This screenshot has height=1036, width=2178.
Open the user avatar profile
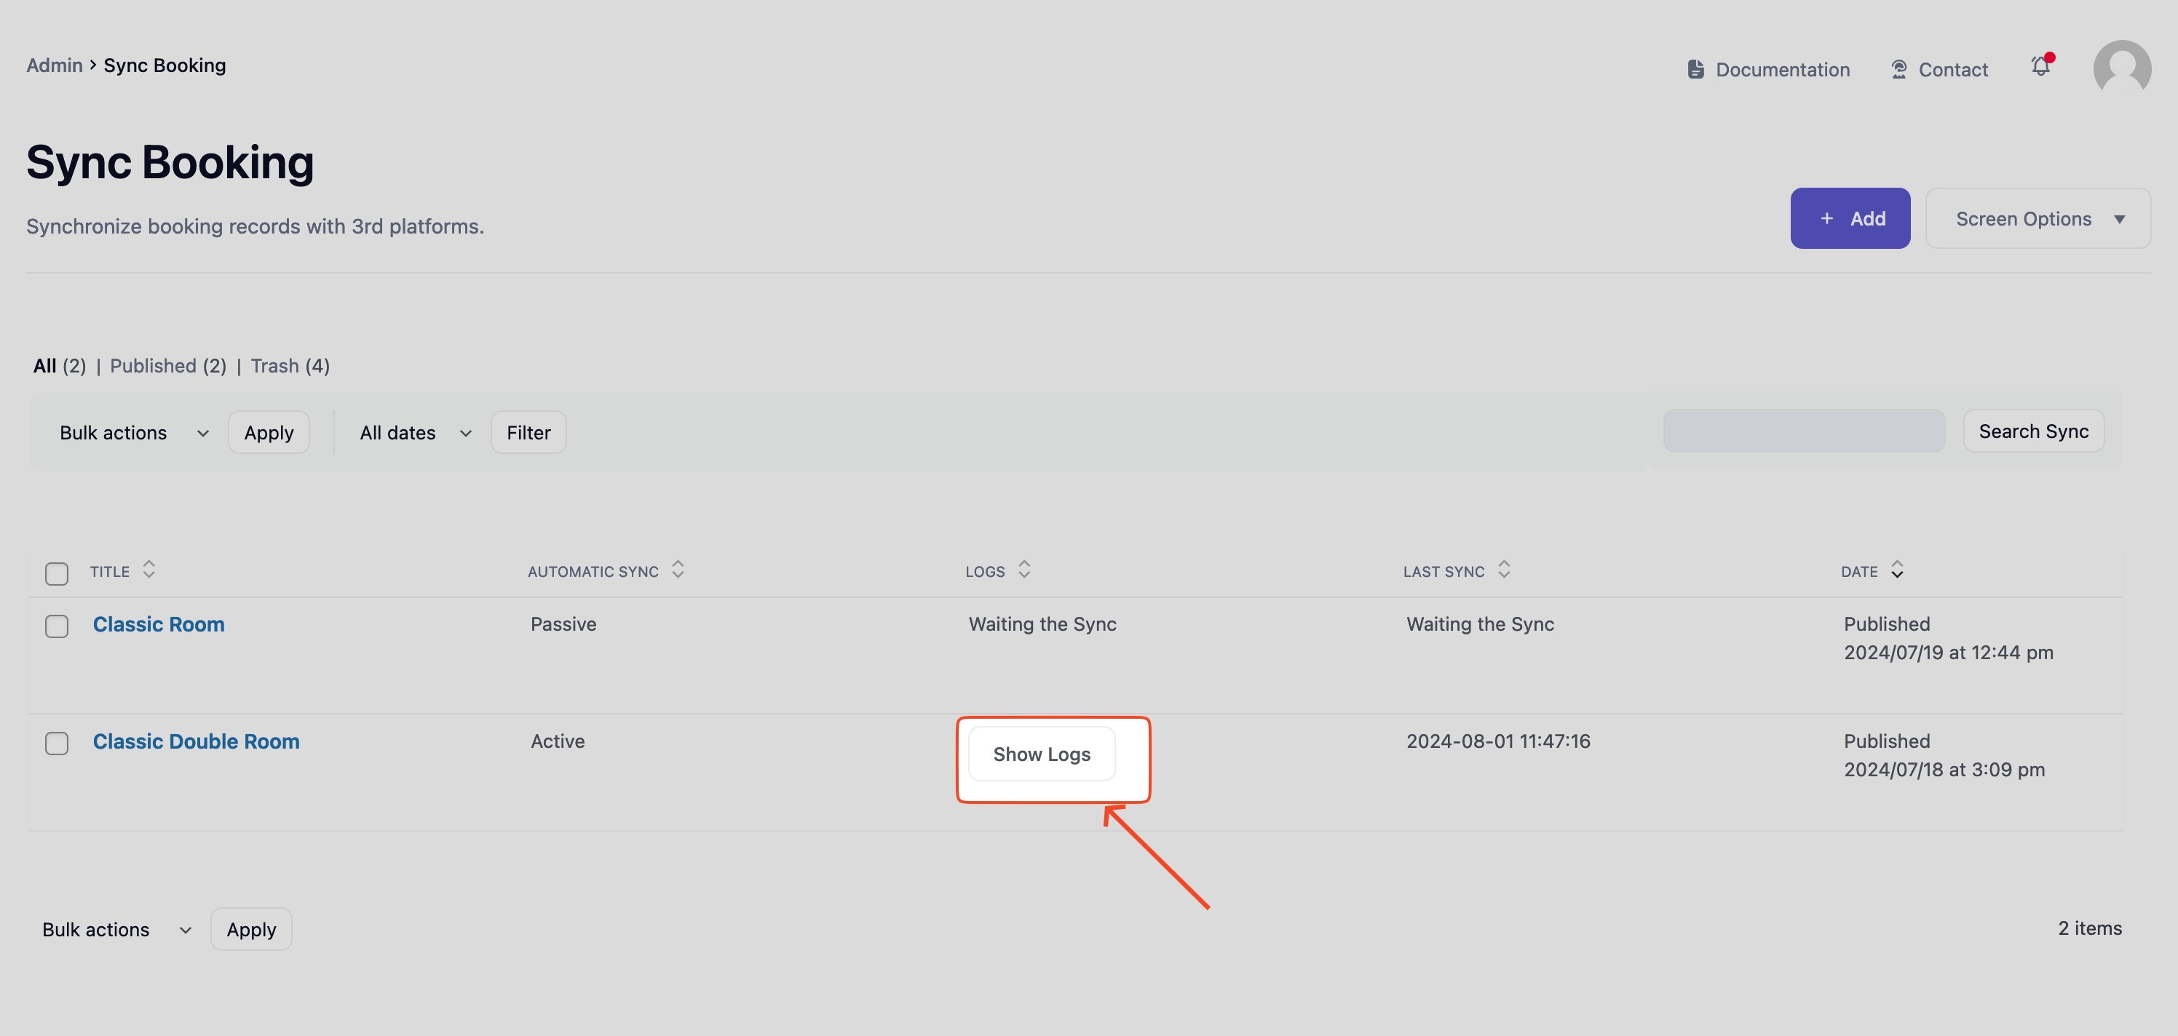[x=2121, y=68]
